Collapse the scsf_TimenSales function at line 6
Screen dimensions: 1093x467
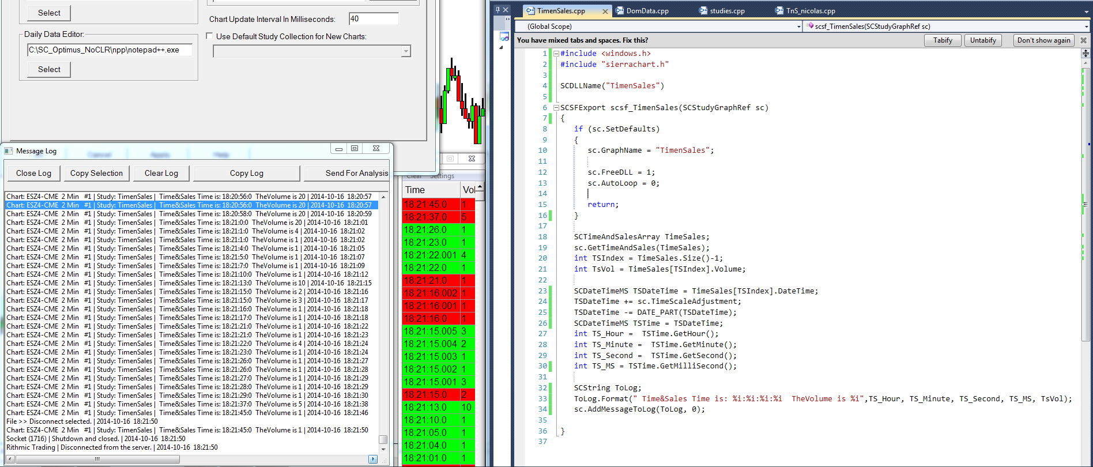point(556,108)
